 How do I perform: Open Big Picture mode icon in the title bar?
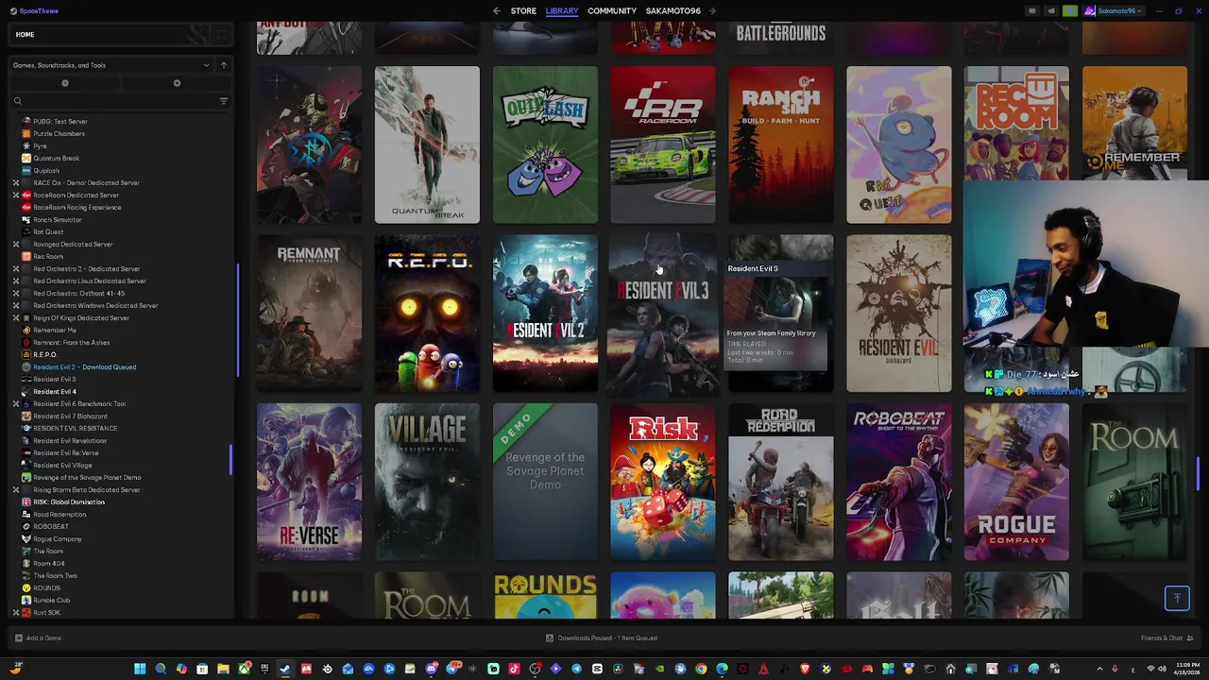coord(1032,11)
